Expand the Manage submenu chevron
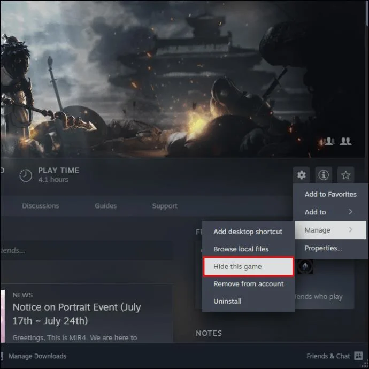 (350, 229)
